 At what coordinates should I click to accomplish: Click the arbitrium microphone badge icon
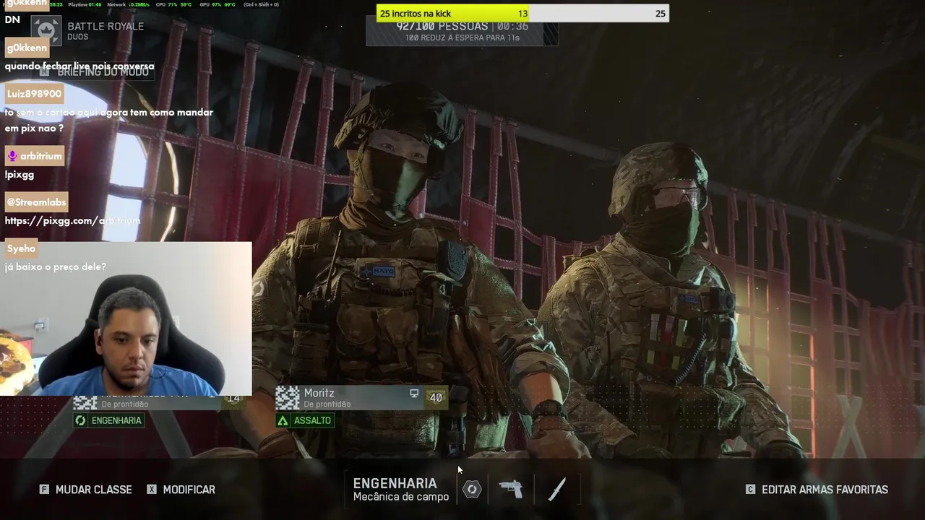click(12, 156)
